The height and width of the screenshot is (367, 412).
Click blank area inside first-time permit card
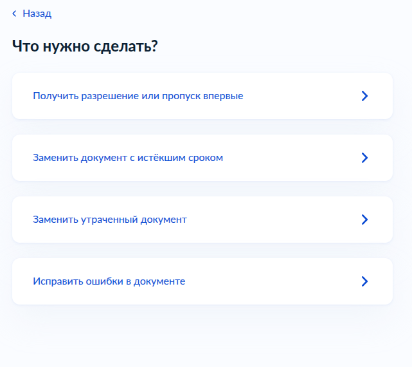[302, 96]
